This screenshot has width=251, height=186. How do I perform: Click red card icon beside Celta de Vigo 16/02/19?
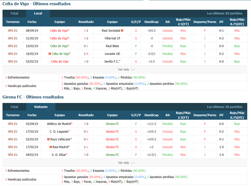coord(50,54)
